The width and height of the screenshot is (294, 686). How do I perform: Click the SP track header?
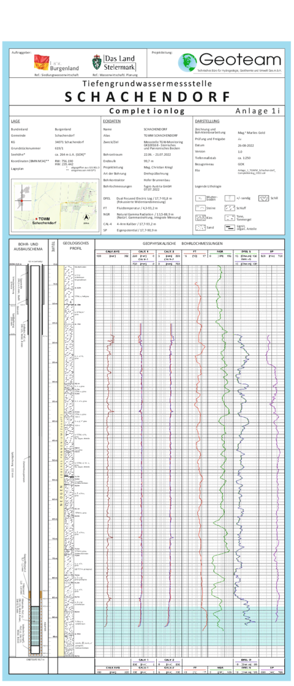(272, 251)
